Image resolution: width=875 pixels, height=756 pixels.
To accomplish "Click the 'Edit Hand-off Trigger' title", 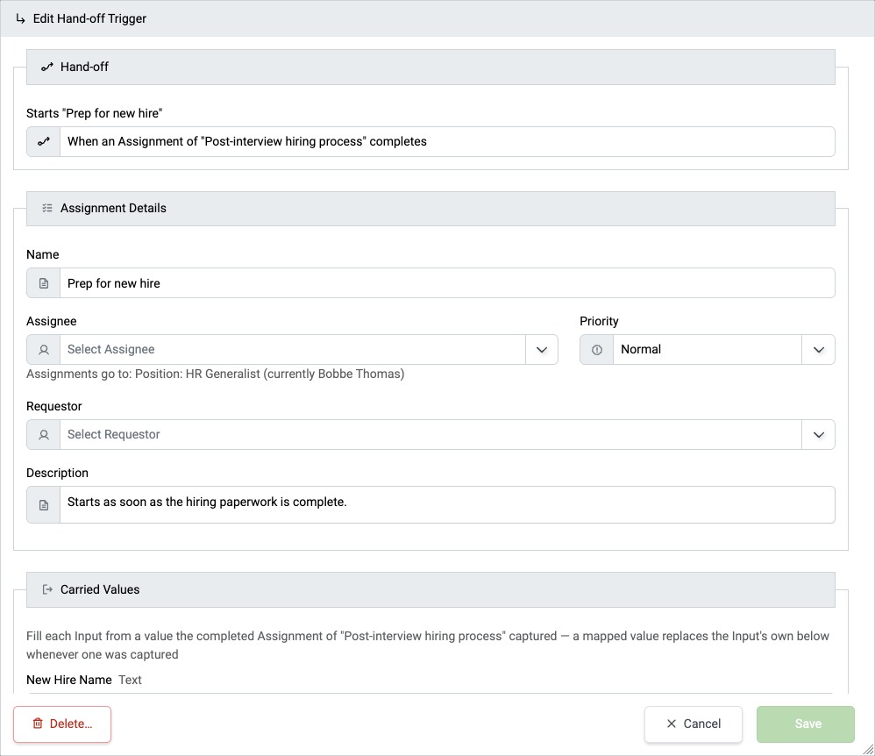I will [x=89, y=19].
